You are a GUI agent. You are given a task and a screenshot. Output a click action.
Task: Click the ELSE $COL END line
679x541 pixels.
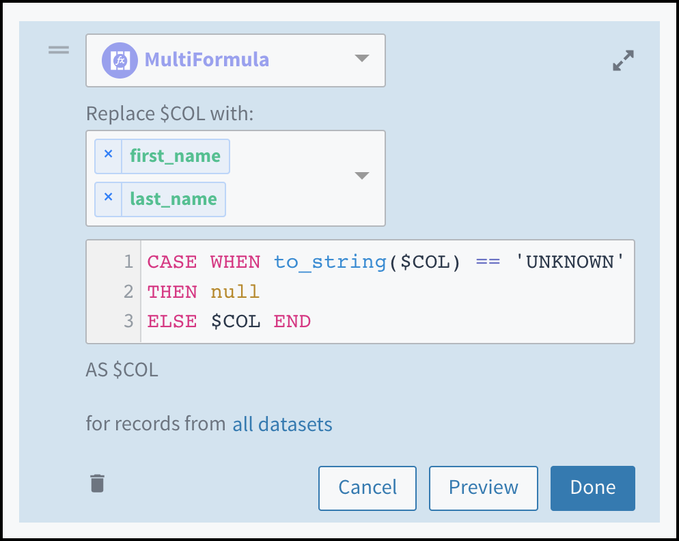pyautogui.click(x=229, y=321)
